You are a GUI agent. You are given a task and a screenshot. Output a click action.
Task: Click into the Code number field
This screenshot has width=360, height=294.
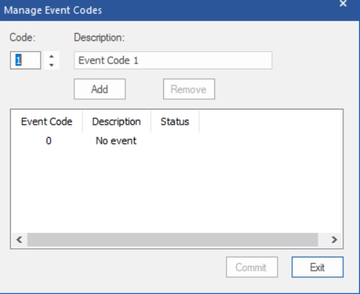[26, 61]
